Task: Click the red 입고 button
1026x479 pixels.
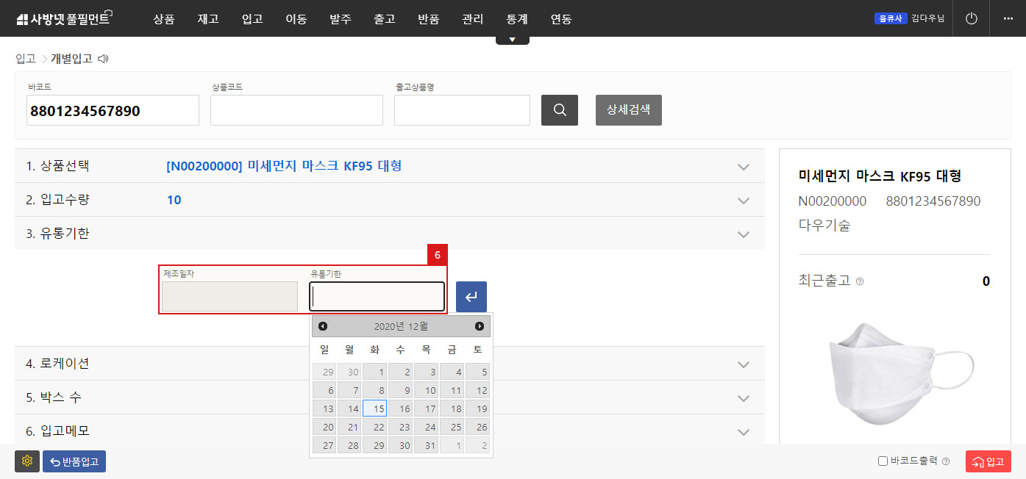Action: point(988,461)
